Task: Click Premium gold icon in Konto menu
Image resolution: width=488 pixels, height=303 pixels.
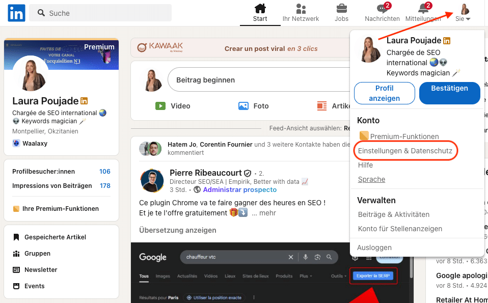Action: (364, 135)
